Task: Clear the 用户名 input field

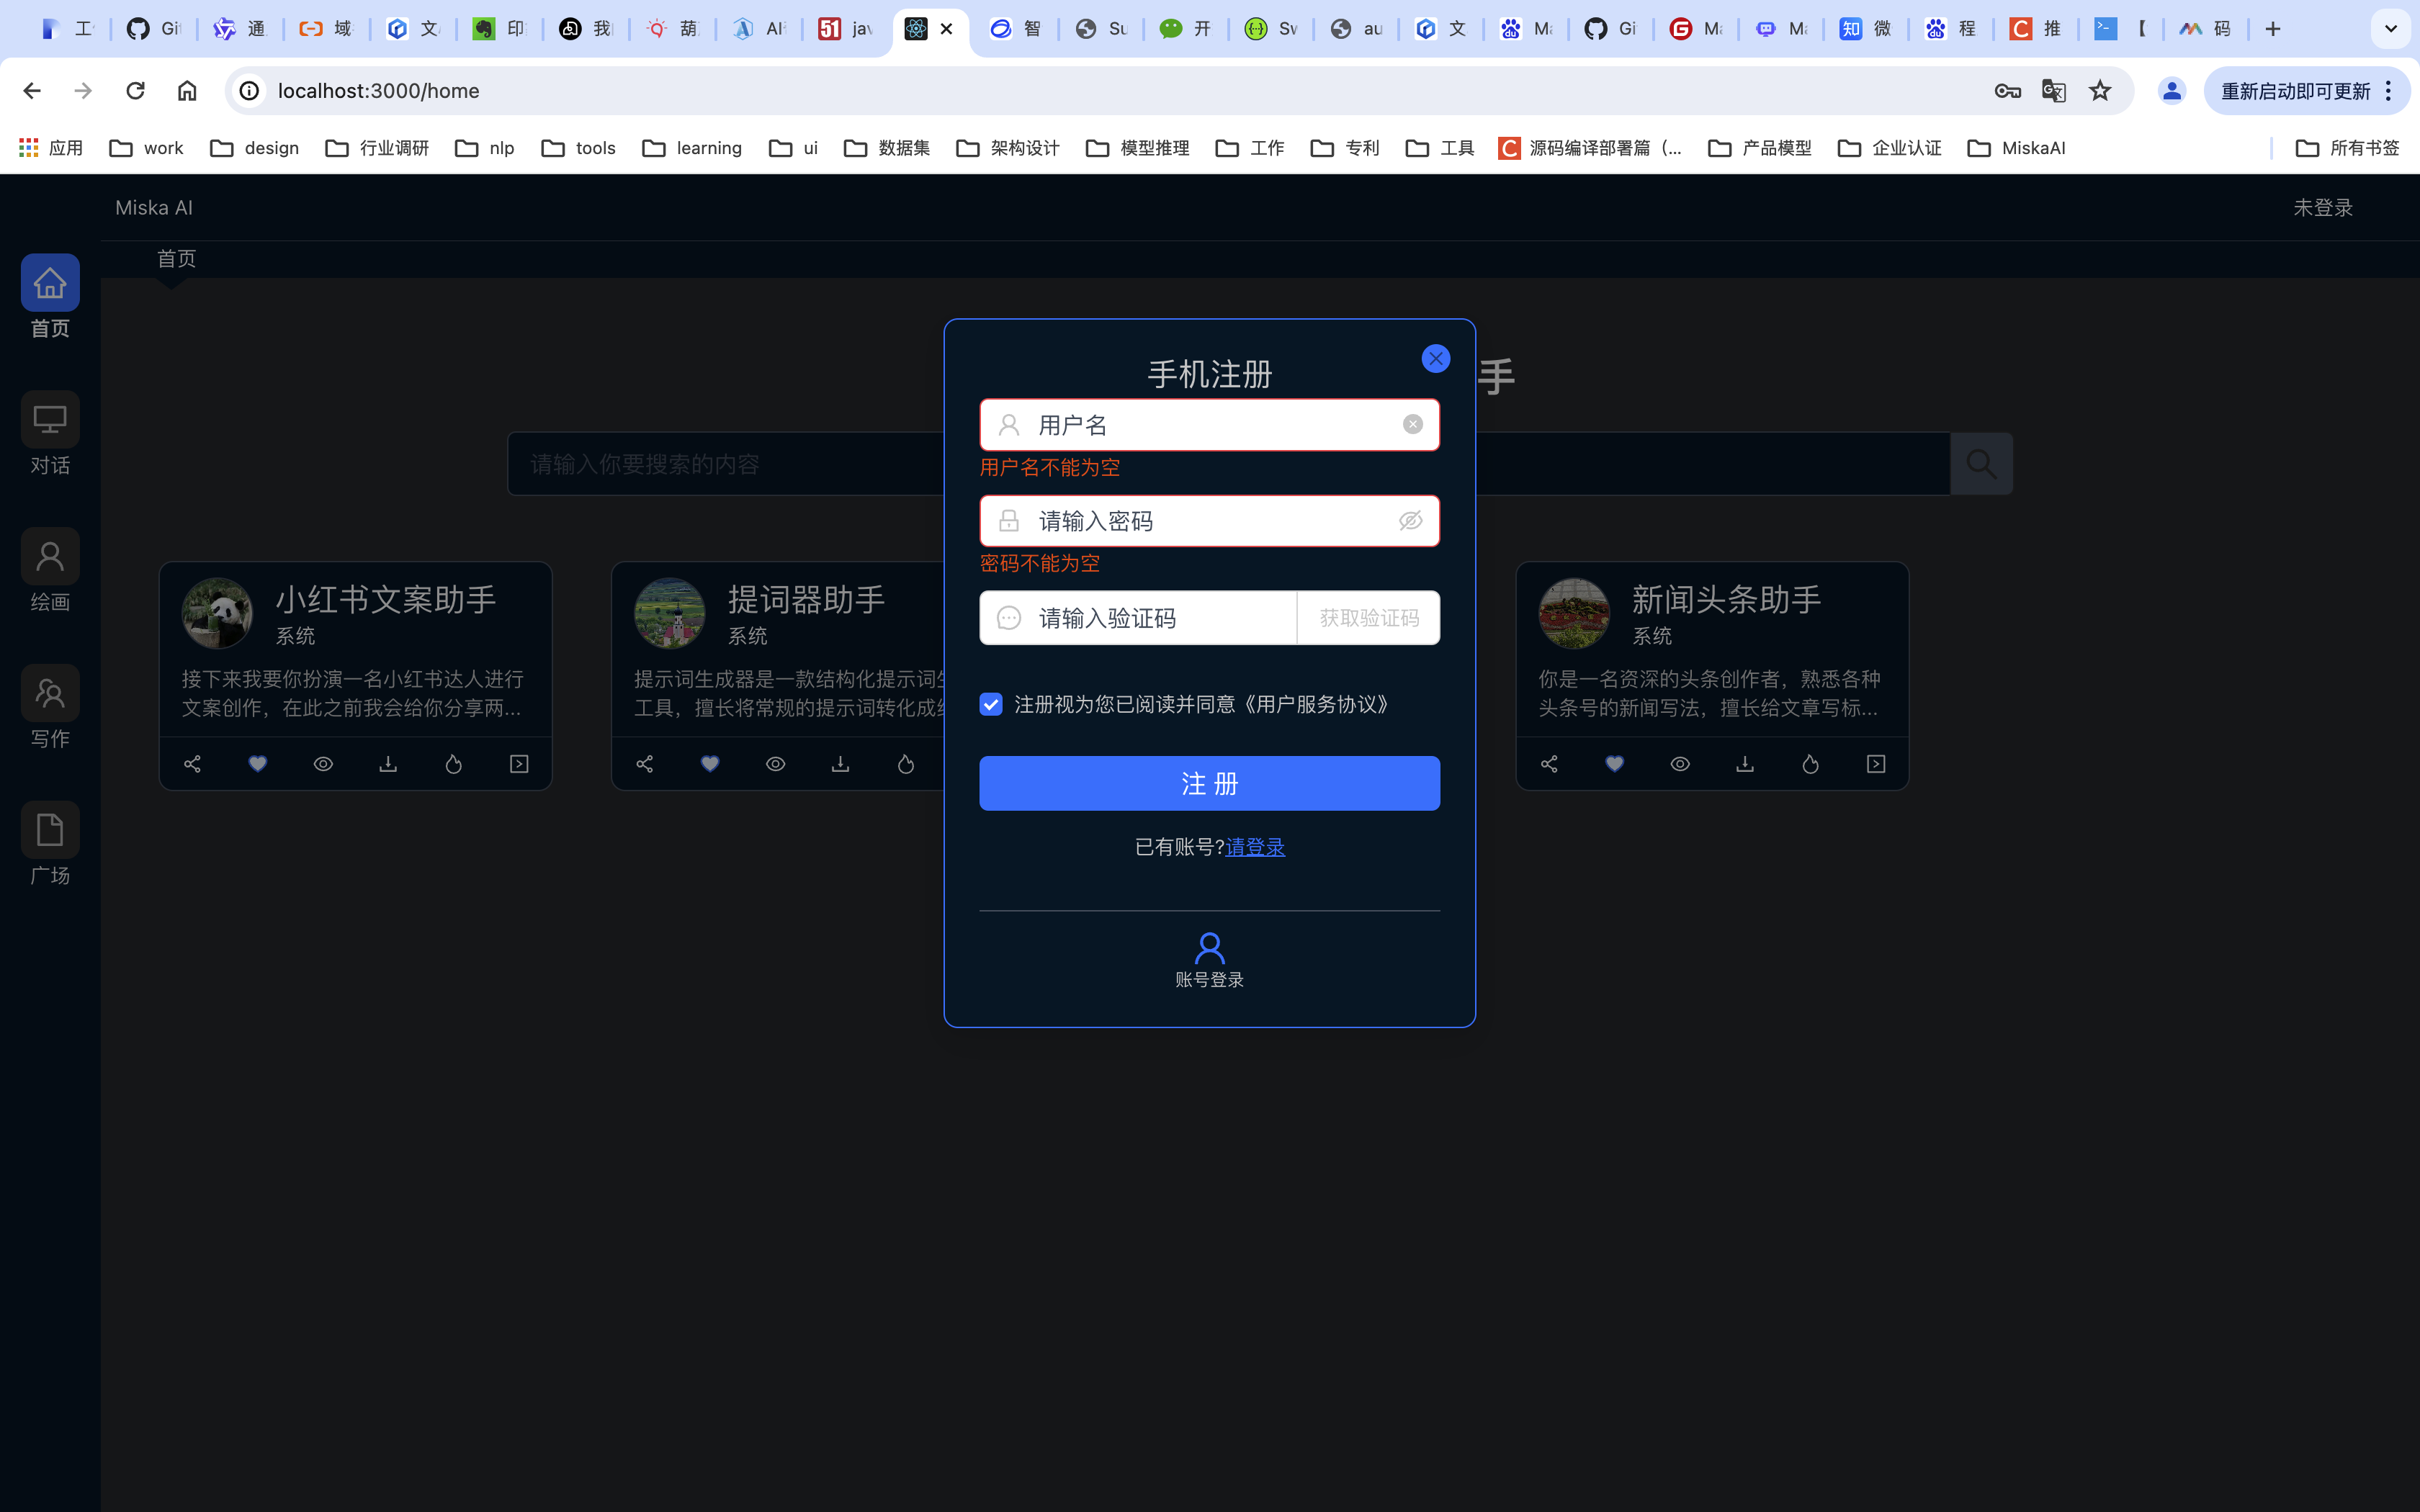Action: 1413,423
